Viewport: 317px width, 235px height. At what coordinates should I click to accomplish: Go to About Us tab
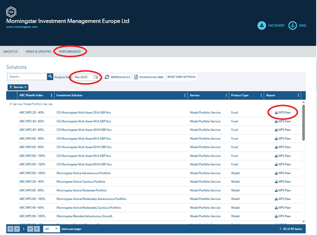click(10, 52)
